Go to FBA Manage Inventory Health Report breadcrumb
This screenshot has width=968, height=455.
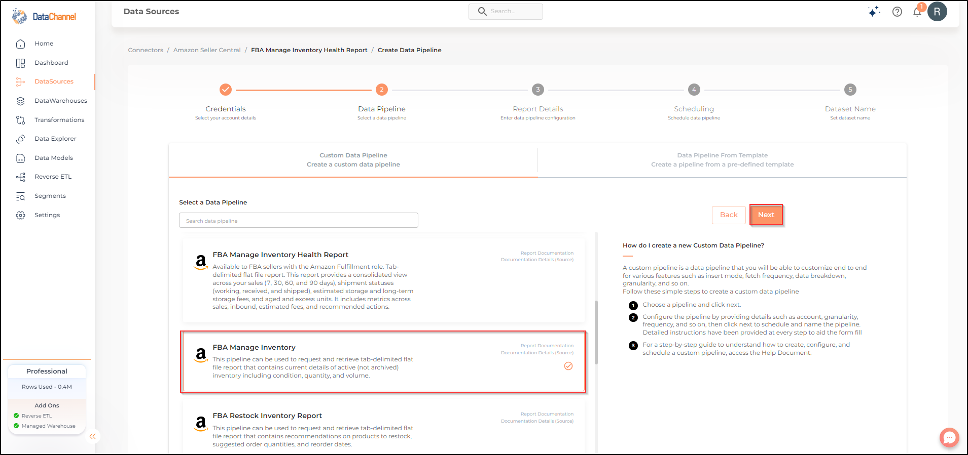(x=309, y=50)
